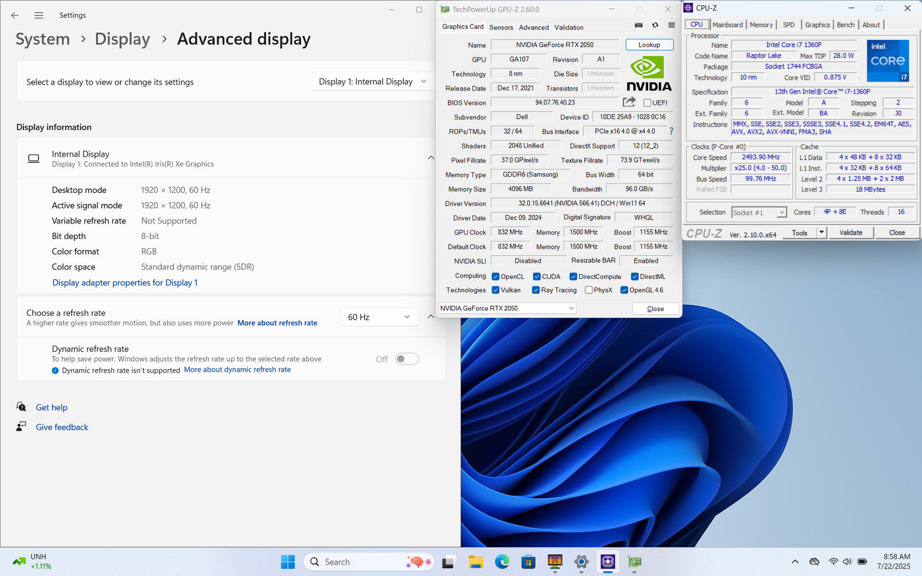
Task: Click the GPU-Z refresh icon
Action: pos(655,25)
